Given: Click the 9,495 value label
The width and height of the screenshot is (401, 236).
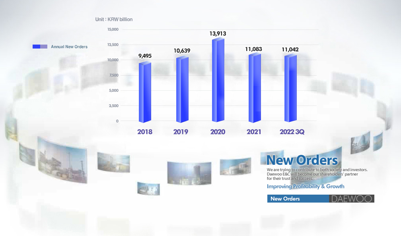Looking at the screenshot, I should coord(145,56).
